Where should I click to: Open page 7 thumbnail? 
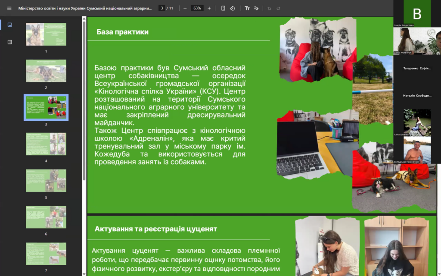pyautogui.click(x=46, y=254)
